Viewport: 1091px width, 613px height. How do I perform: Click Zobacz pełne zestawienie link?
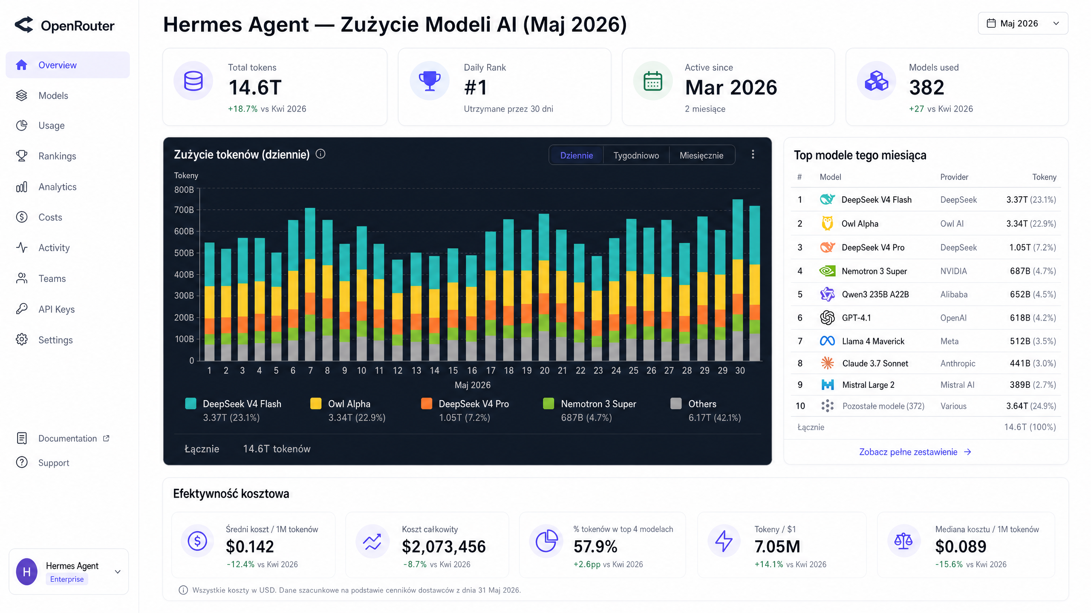pos(915,452)
